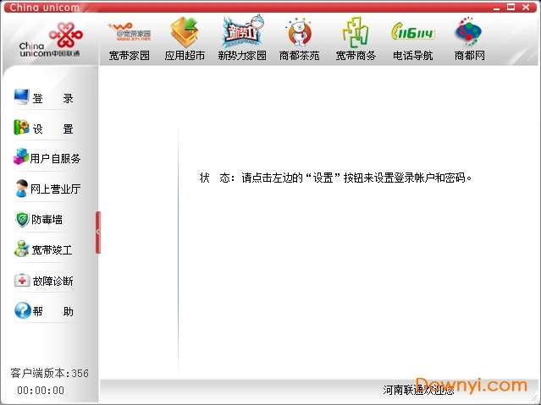Click the China Unicom logo
Image resolution: width=541 pixels, height=405 pixels.
coord(51,40)
